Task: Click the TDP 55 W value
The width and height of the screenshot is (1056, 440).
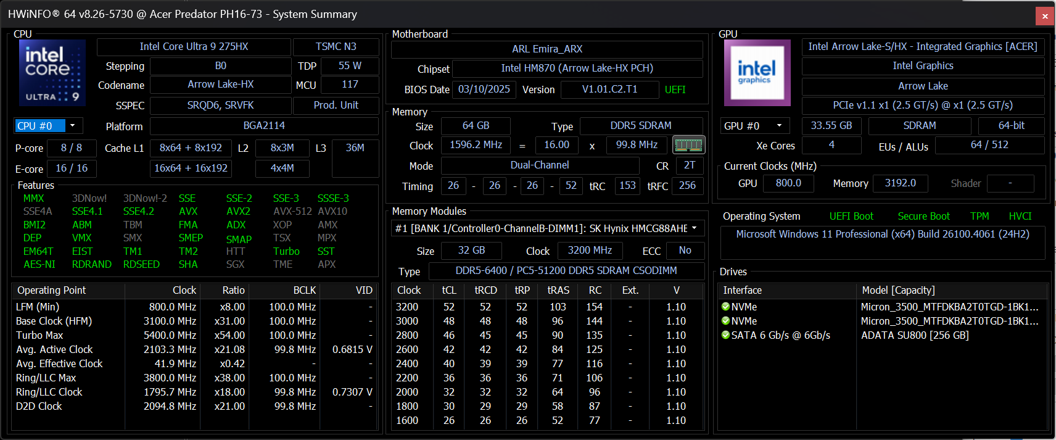Action: (350, 66)
